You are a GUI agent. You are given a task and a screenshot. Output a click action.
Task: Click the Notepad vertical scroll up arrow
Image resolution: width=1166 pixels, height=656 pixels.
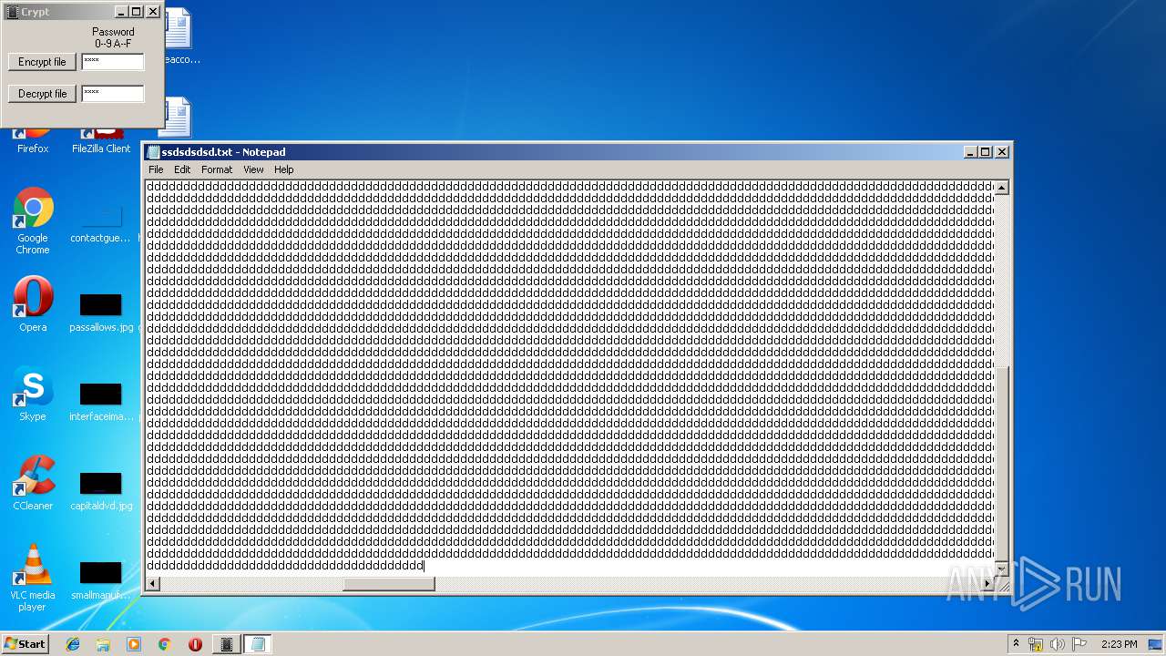(1001, 188)
